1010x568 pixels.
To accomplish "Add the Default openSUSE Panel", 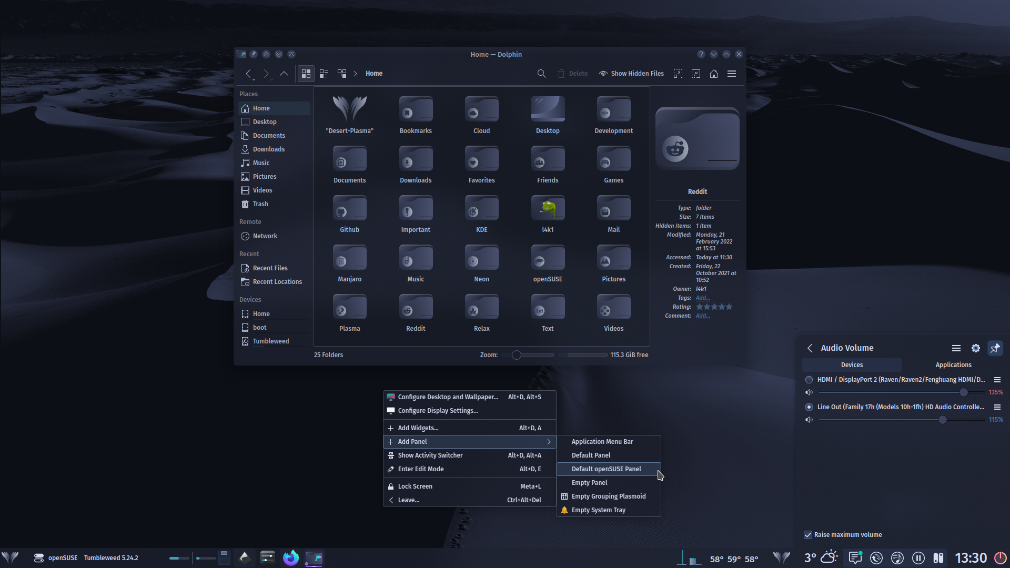I will coord(609,469).
